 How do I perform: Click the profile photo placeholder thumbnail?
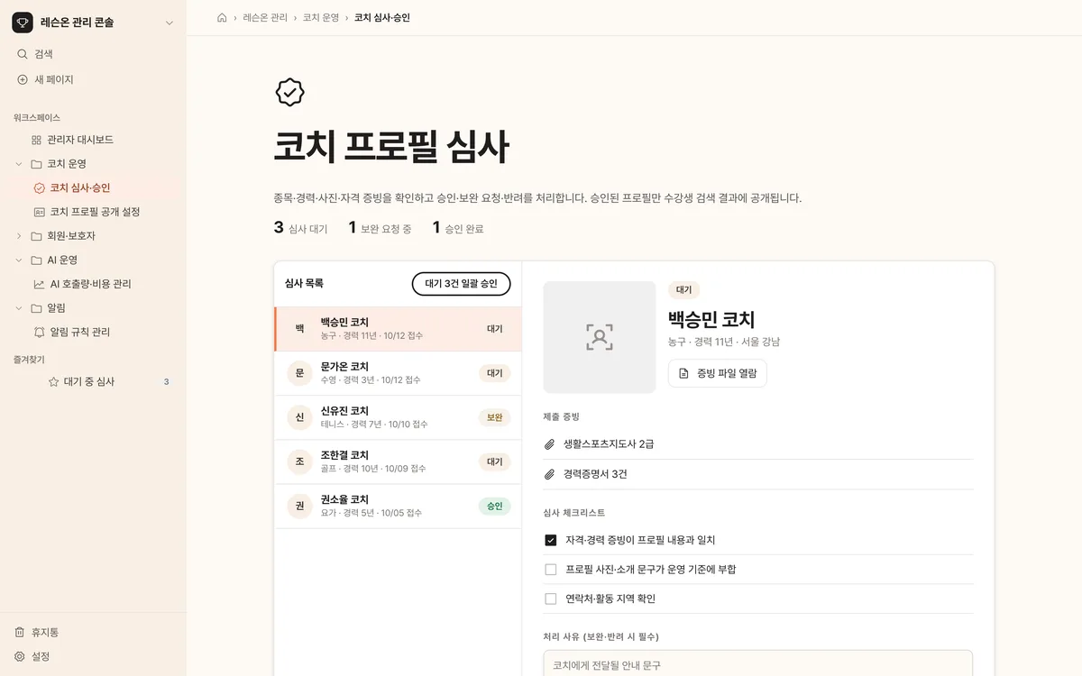600,337
